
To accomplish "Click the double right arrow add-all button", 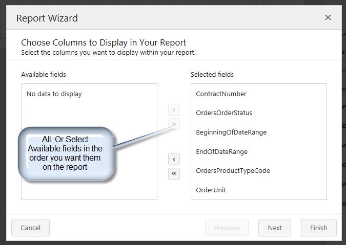I will 174,124.
